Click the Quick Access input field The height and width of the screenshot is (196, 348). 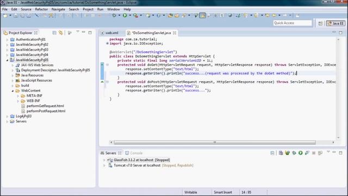tap(293, 23)
